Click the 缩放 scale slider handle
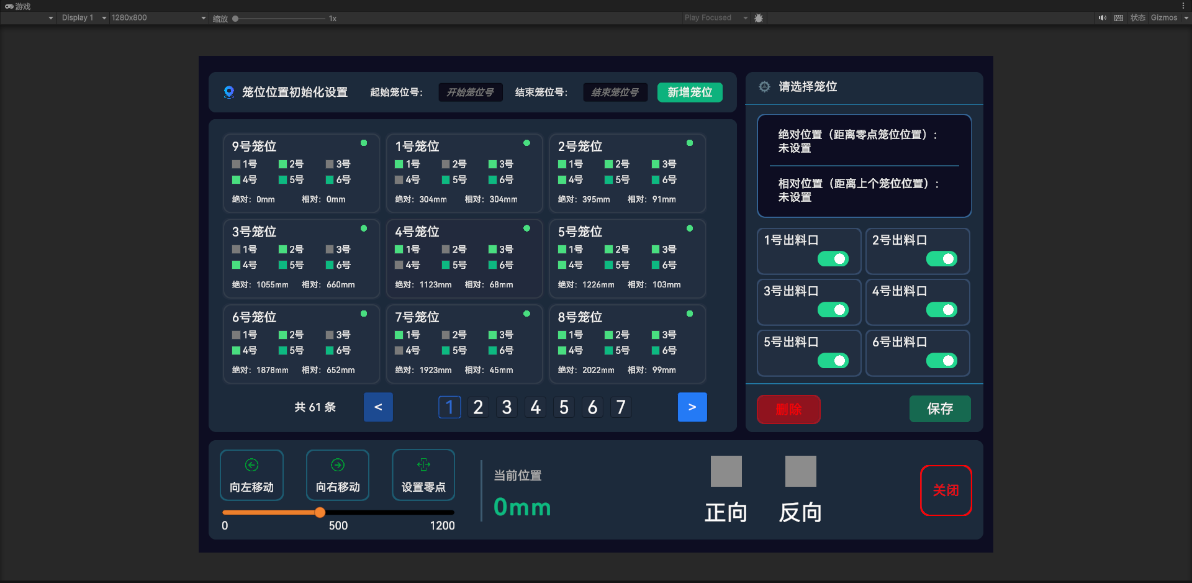The height and width of the screenshot is (583, 1192). point(235,19)
